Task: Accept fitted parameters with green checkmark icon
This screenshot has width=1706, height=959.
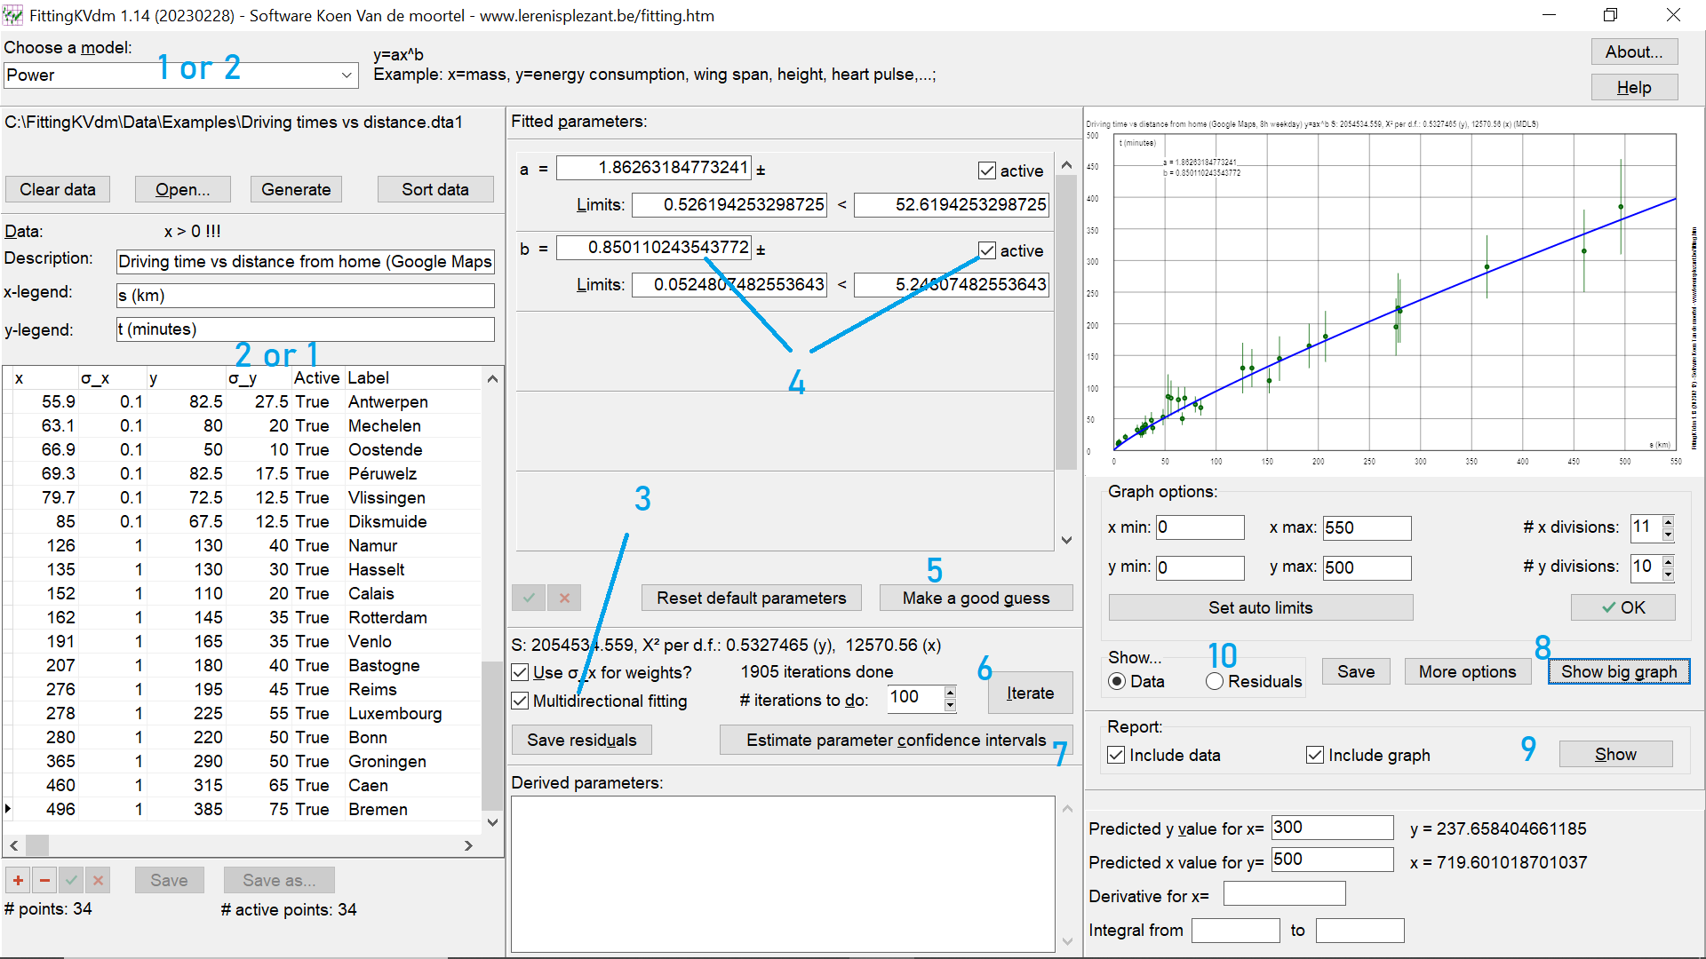Action: point(529,598)
